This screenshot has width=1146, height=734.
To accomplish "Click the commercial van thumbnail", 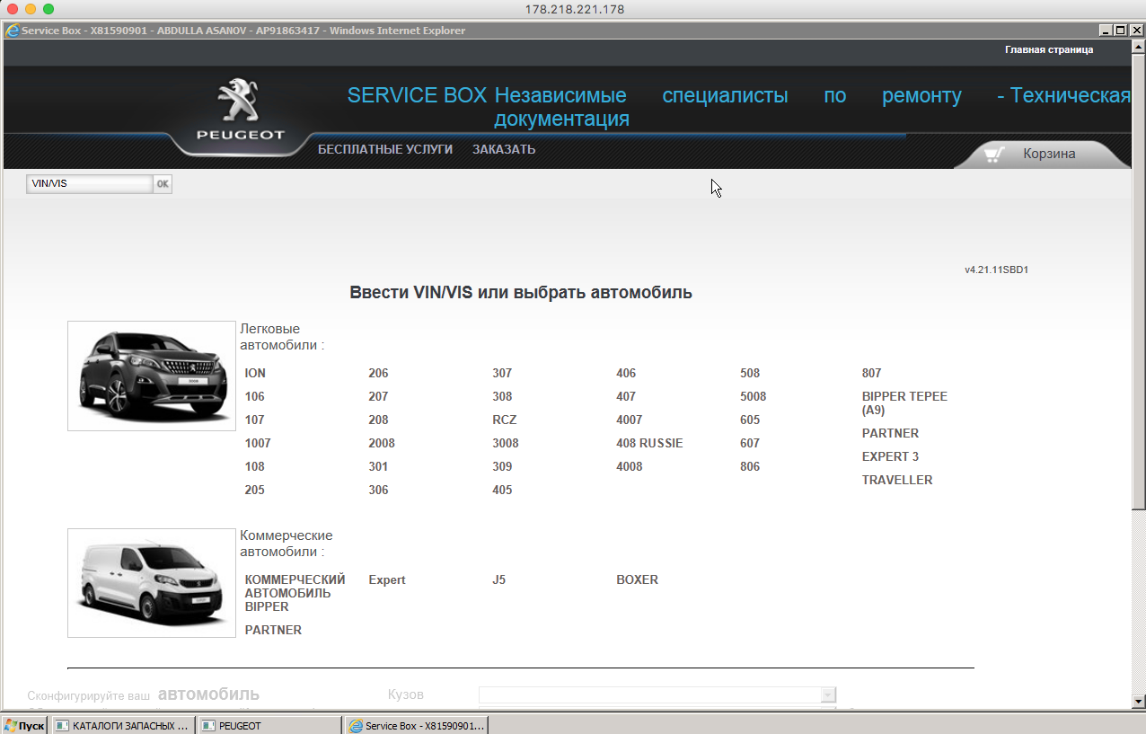I will (x=151, y=583).
